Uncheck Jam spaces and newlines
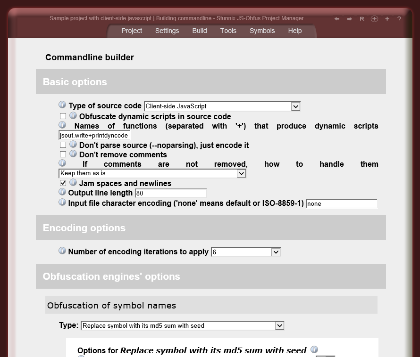 pos(63,183)
